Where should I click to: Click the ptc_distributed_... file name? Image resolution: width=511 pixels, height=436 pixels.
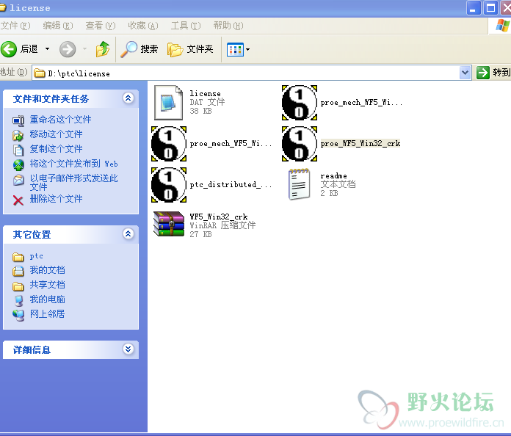231,185
